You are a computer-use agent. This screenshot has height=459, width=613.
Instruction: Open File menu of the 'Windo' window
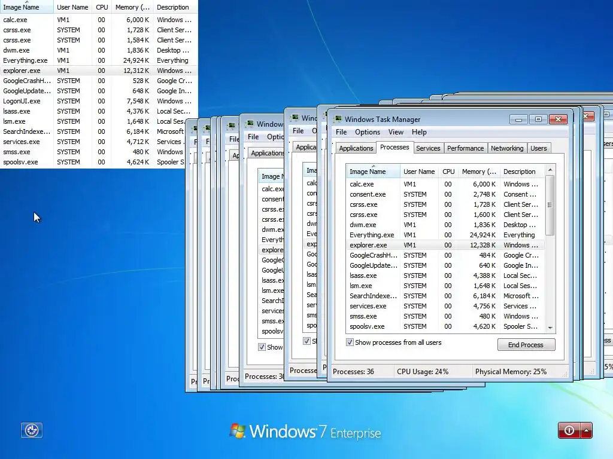click(253, 137)
